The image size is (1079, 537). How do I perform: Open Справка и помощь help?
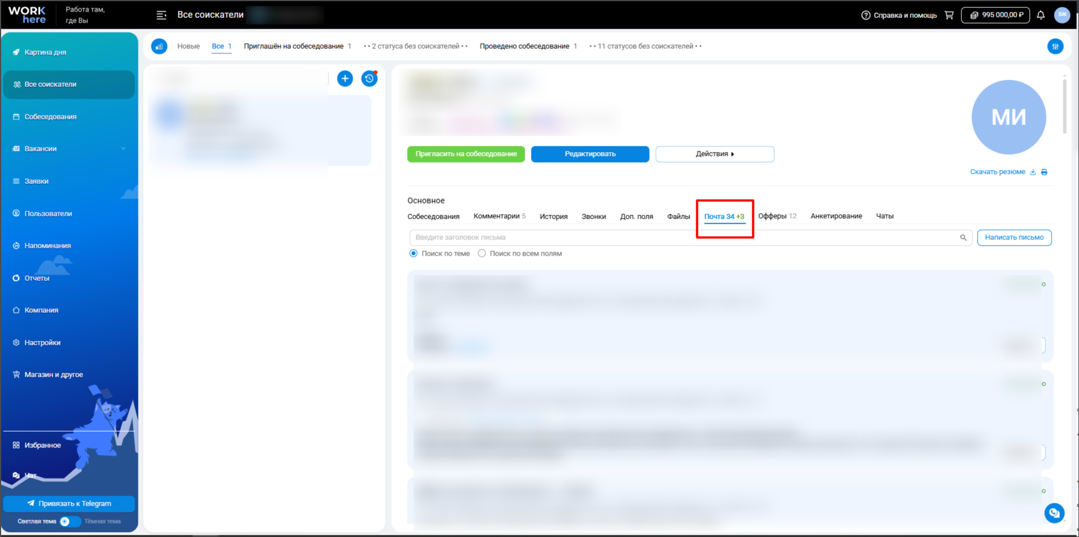point(899,15)
